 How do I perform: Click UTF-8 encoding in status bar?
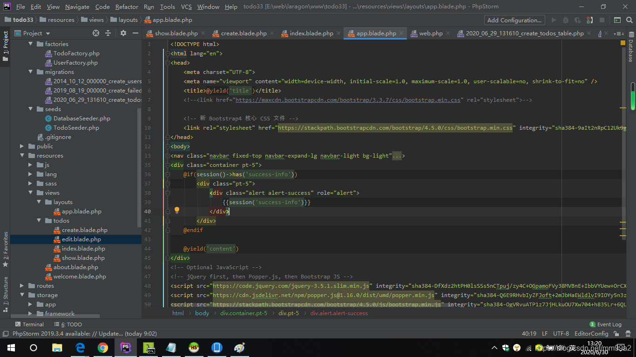[x=561, y=333]
